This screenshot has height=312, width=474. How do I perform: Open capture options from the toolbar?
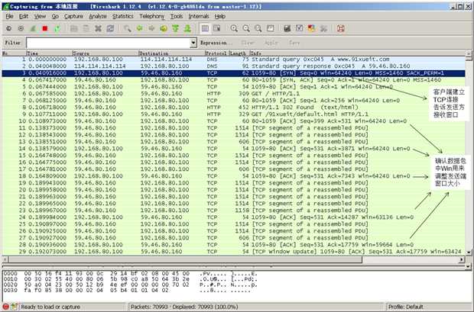click(x=21, y=29)
